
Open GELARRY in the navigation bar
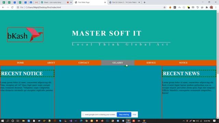click(118, 63)
